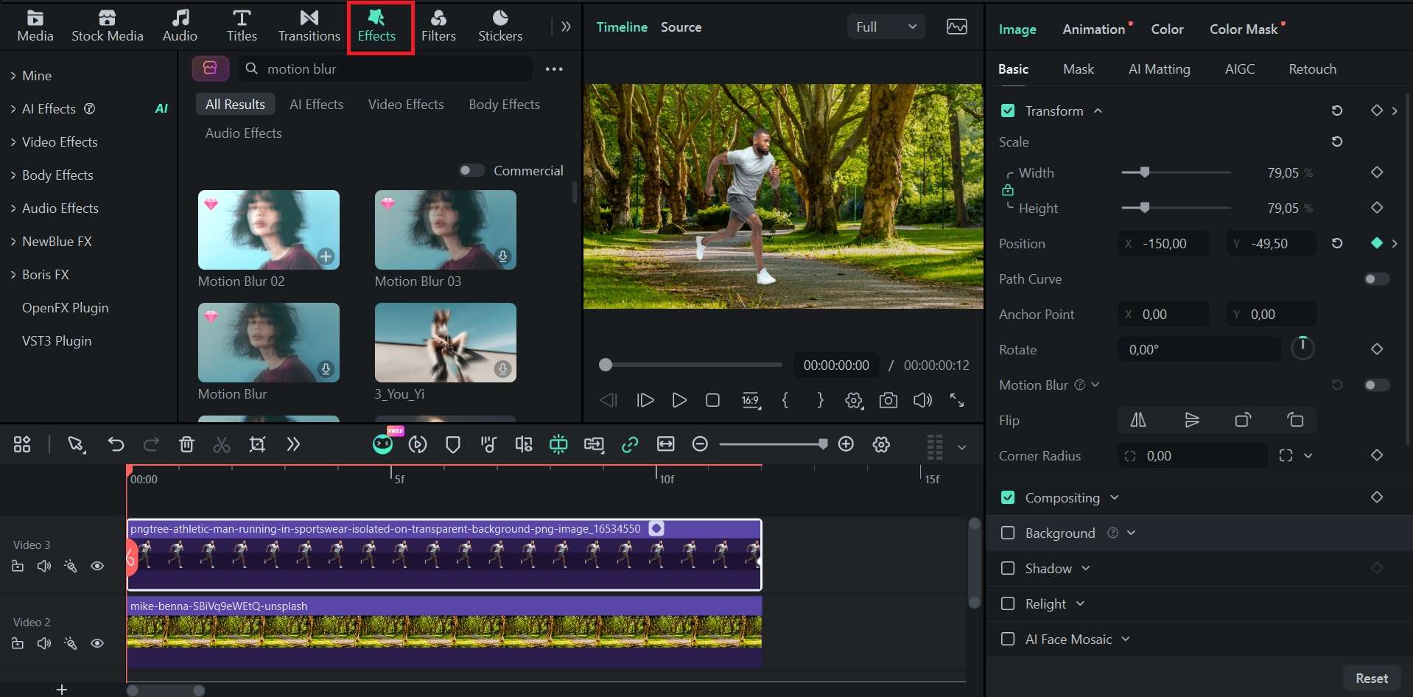This screenshot has width=1413, height=697.
Task: Enable the Motion Blur switch
Action: coord(1376,385)
